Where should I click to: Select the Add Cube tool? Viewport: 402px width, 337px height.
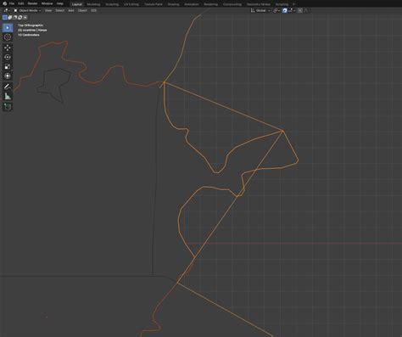point(8,107)
